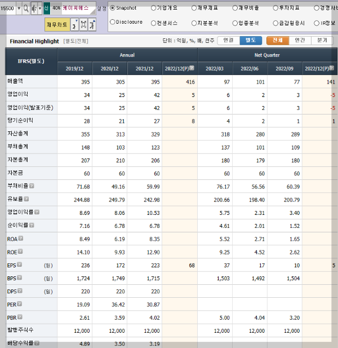
Task: Select the 기업개요 radio button
Action: tap(153, 8)
